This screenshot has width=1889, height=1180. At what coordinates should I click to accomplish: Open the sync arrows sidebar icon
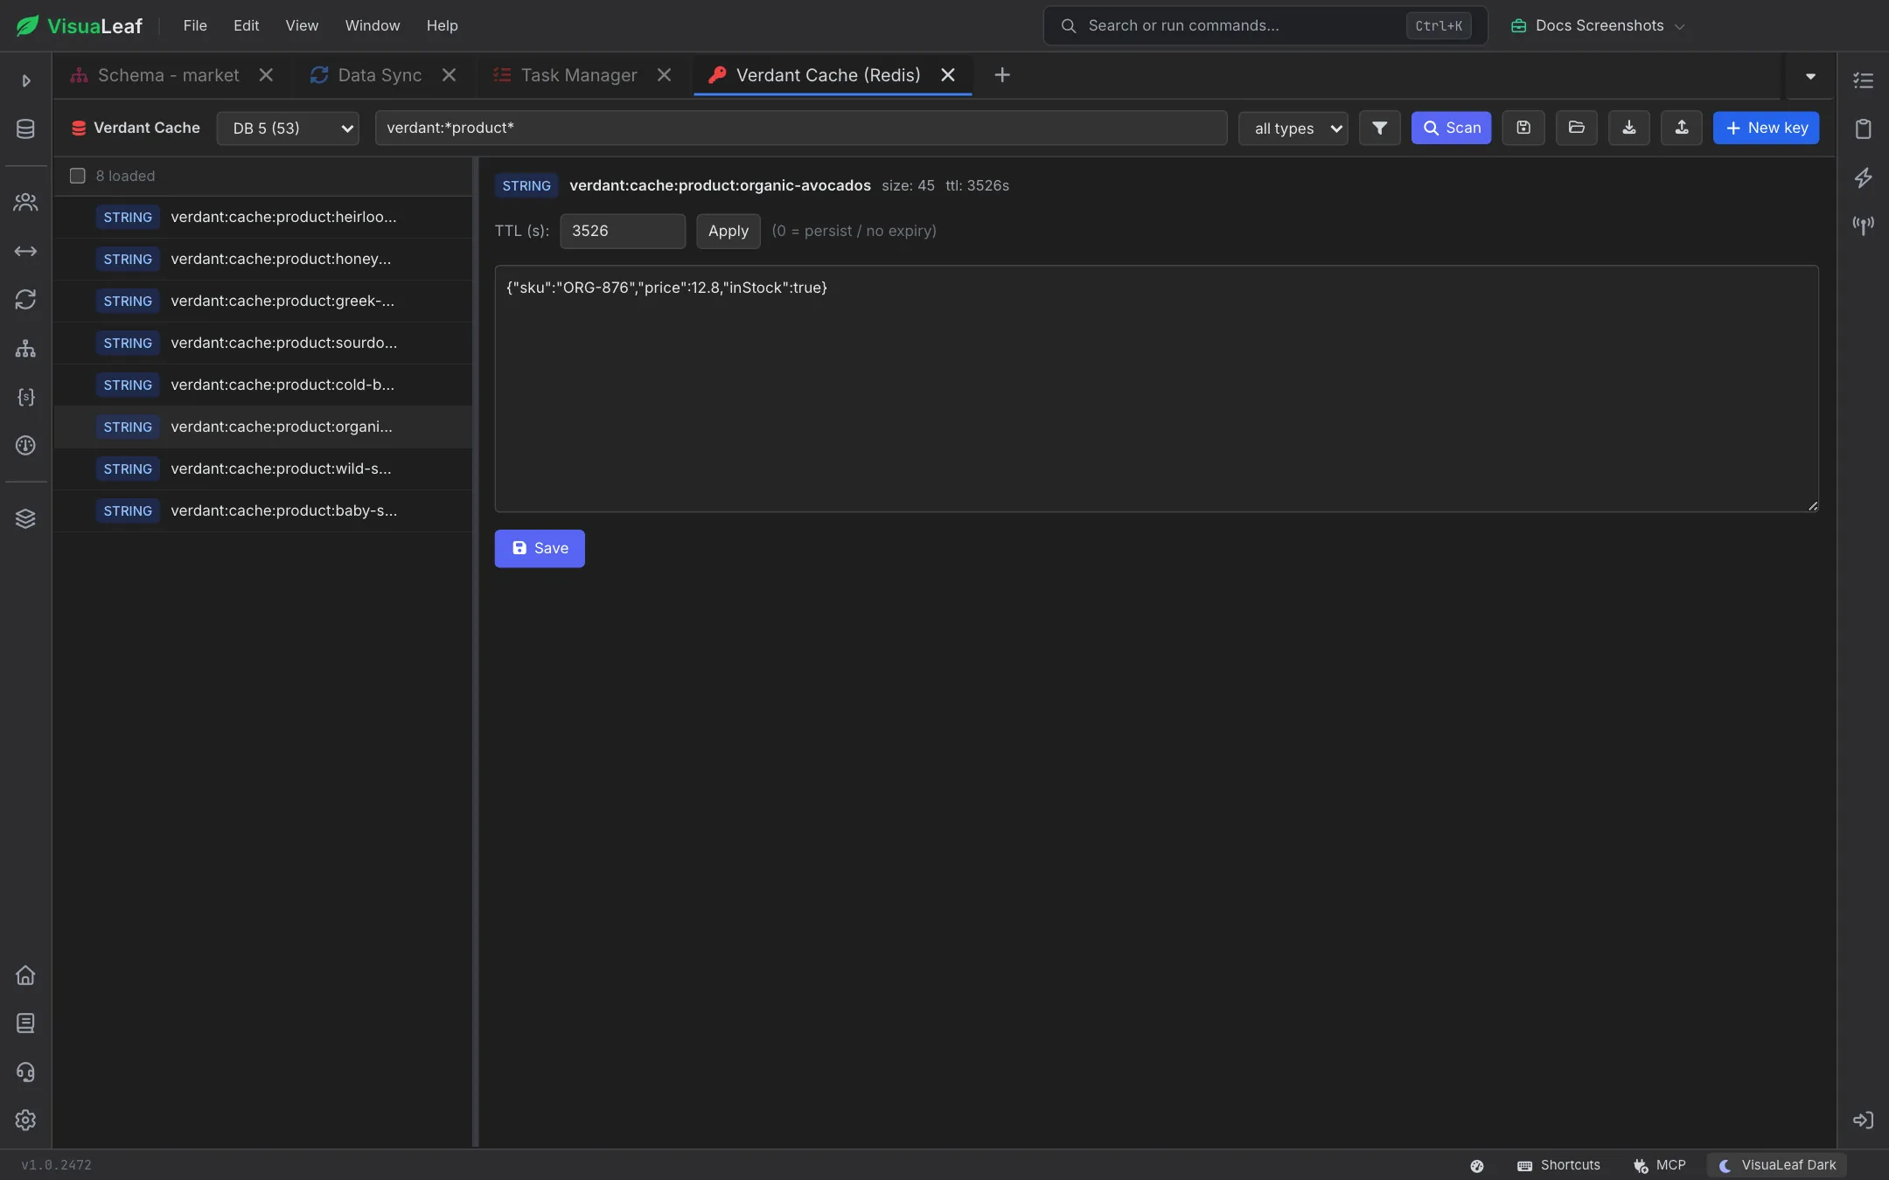pos(25,300)
